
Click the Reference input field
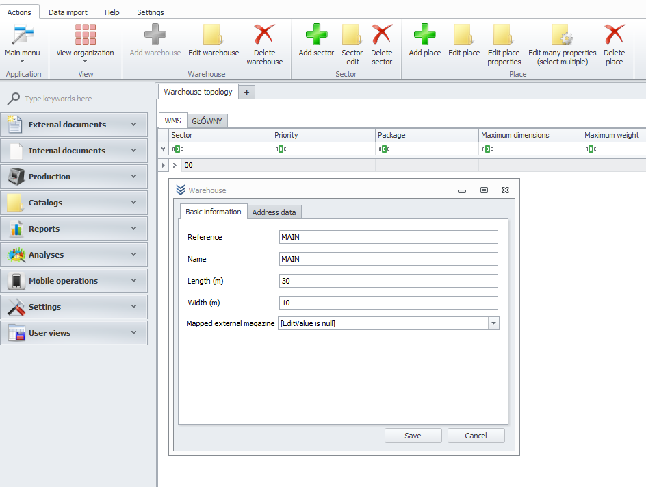[x=389, y=237]
